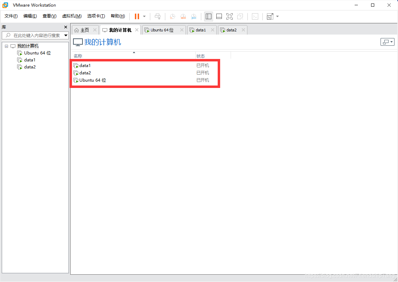Enter full screen mode icon
Screen dimensions: 398x282
click(x=230, y=16)
